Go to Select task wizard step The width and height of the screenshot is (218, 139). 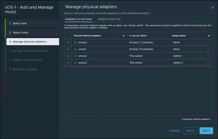click(x=33, y=23)
